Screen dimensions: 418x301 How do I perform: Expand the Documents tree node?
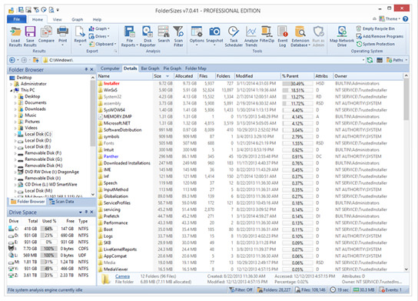click(x=15, y=103)
